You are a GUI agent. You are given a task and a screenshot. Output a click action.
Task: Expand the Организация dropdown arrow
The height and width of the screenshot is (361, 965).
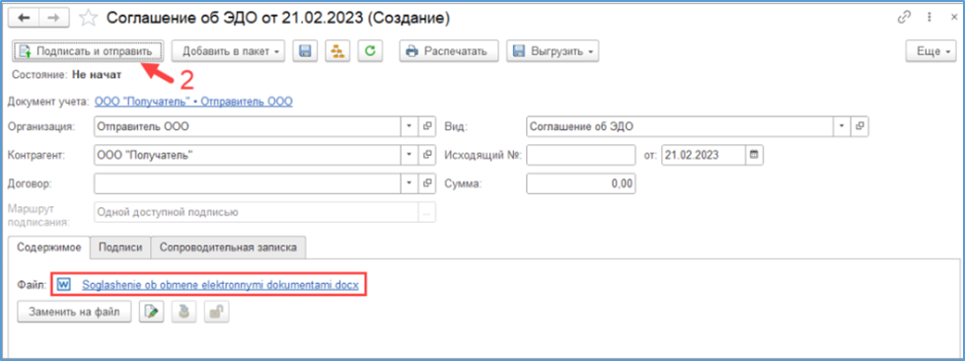point(409,127)
